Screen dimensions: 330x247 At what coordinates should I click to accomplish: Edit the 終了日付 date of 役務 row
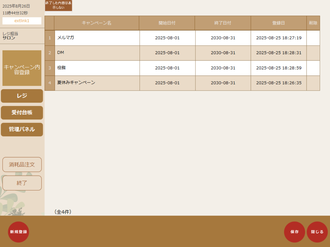point(223,68)
